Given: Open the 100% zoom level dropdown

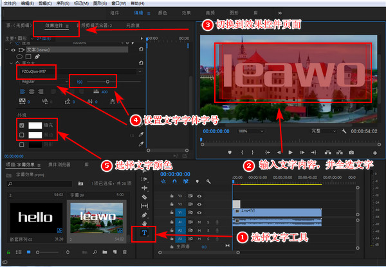Looking at the screenshot, I should [251, 131].
